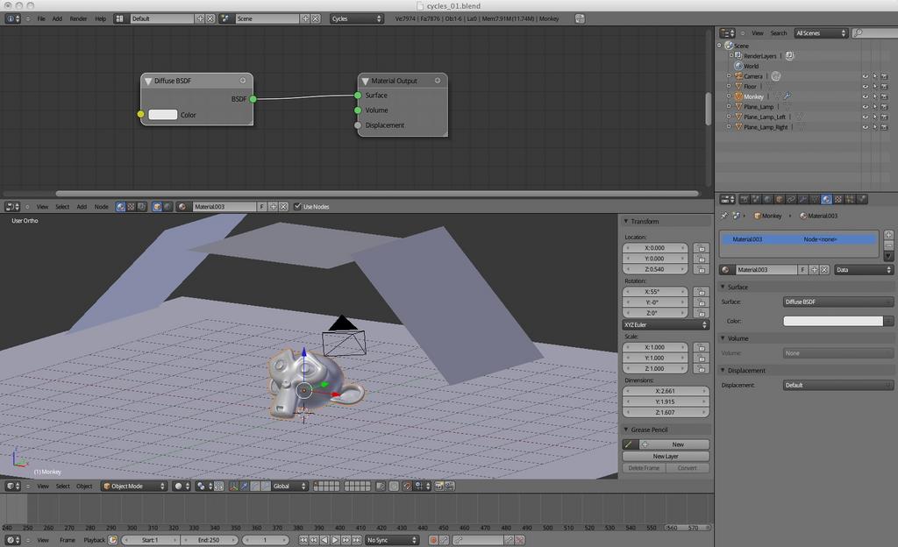The image size is (898, 547).
Task: Click the Location X 0.000 field
Action: [x=654, y=248]
